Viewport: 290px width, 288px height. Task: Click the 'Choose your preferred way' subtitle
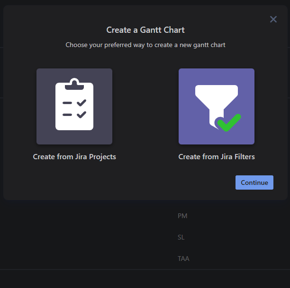[145, 45]
